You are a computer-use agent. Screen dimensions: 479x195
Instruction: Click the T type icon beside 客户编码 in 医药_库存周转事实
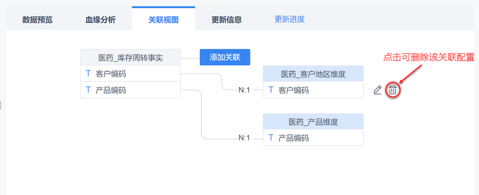(x=88, y=74)
